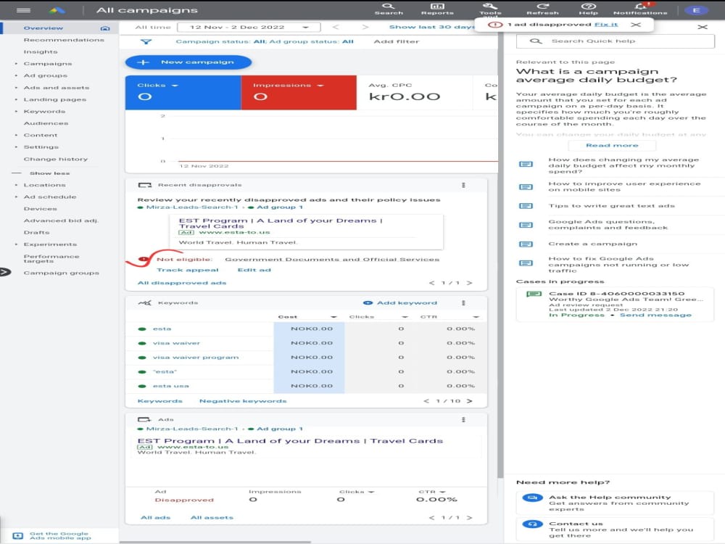Click the Search Quick help field
Image resolution: width=725 pixels, height=544 pixels.
coord(615,41)
